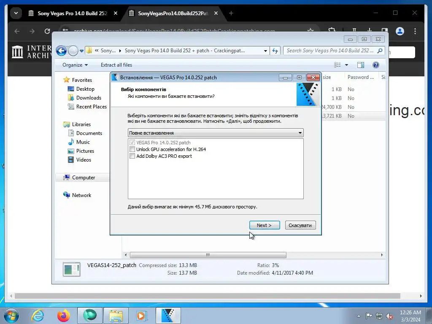Expand the Explorer address bar history dropdown

(265, 51)
